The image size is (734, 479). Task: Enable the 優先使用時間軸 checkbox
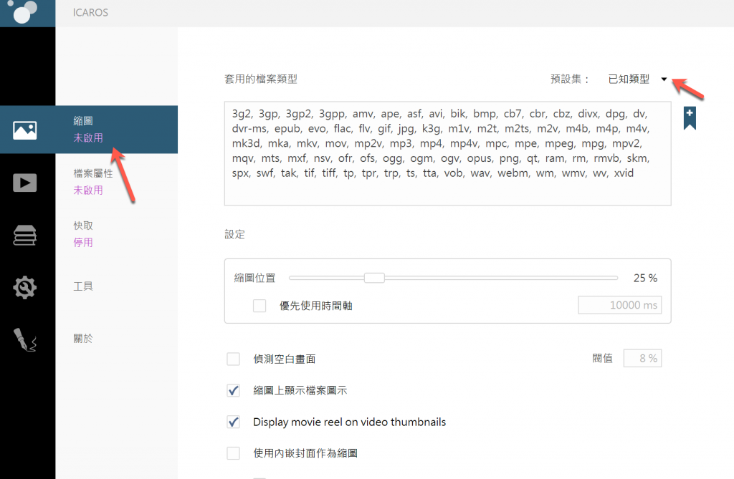(x=259, y=306)
